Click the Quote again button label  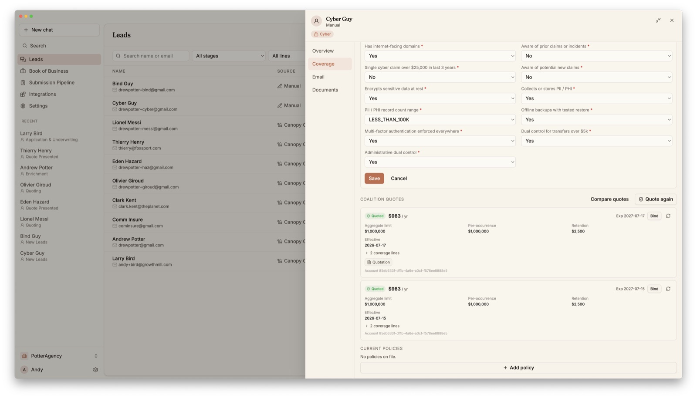tap(659, 199)
